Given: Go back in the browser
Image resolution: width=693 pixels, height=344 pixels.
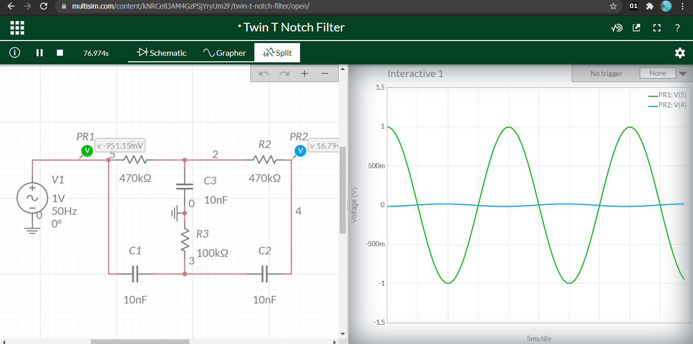Looking at the screenshot, I should click(11, 6).
